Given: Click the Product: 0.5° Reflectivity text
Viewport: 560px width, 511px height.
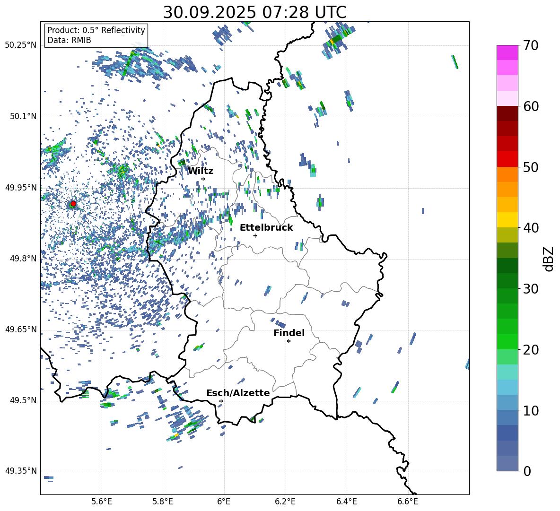Looking at the screenshot, I should point(96,30).
